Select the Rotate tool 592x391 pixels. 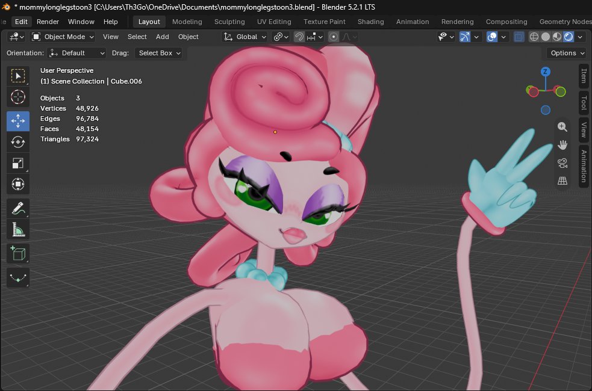pos(17,142)
